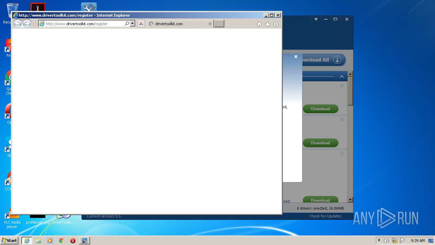This screenshot has width=435, height=245.
Task: Click Internet Explorer taskbar button
Action: [x=27, y=240]
